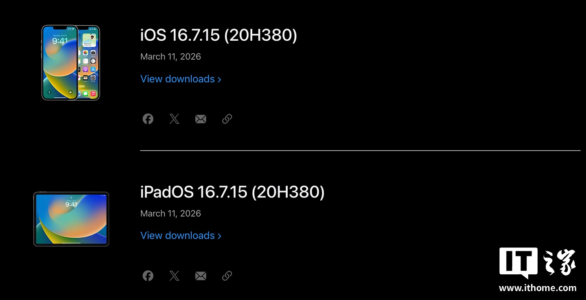Select the iOS 16.7.15 (20H380) heading
The image size is (586, 300).
tap(219, 35)
